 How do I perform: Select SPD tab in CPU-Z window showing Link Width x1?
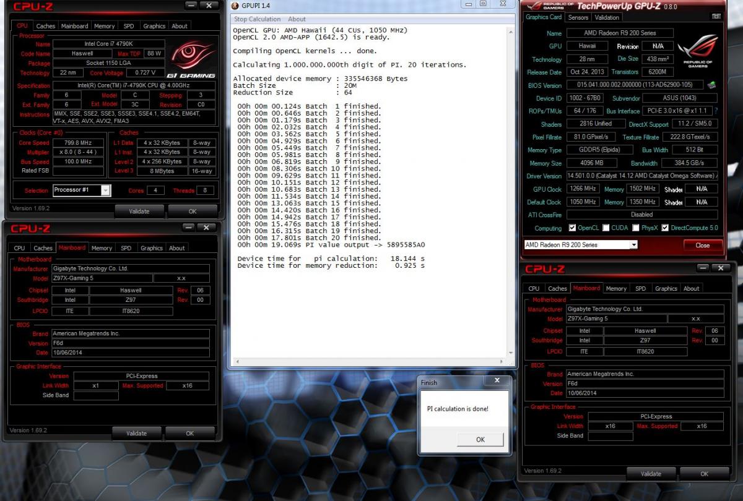click(x=126, y=248)
